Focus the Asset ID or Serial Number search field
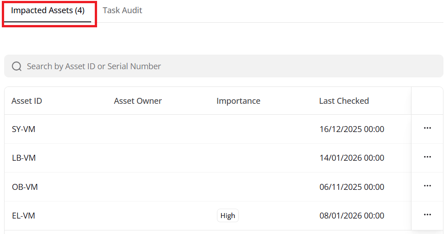 (x=228, y=66)
